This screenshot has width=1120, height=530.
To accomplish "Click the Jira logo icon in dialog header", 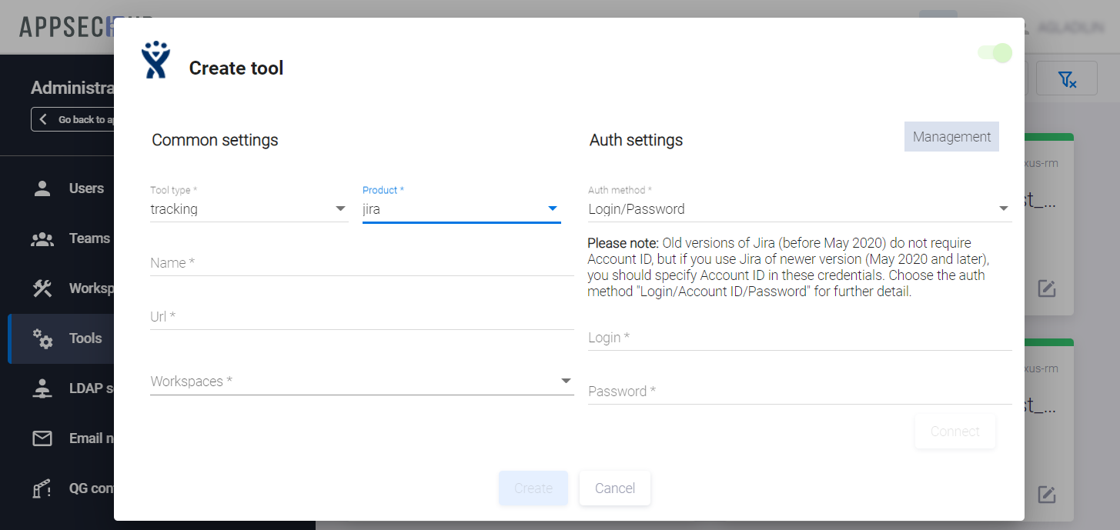I will [155, 60].
